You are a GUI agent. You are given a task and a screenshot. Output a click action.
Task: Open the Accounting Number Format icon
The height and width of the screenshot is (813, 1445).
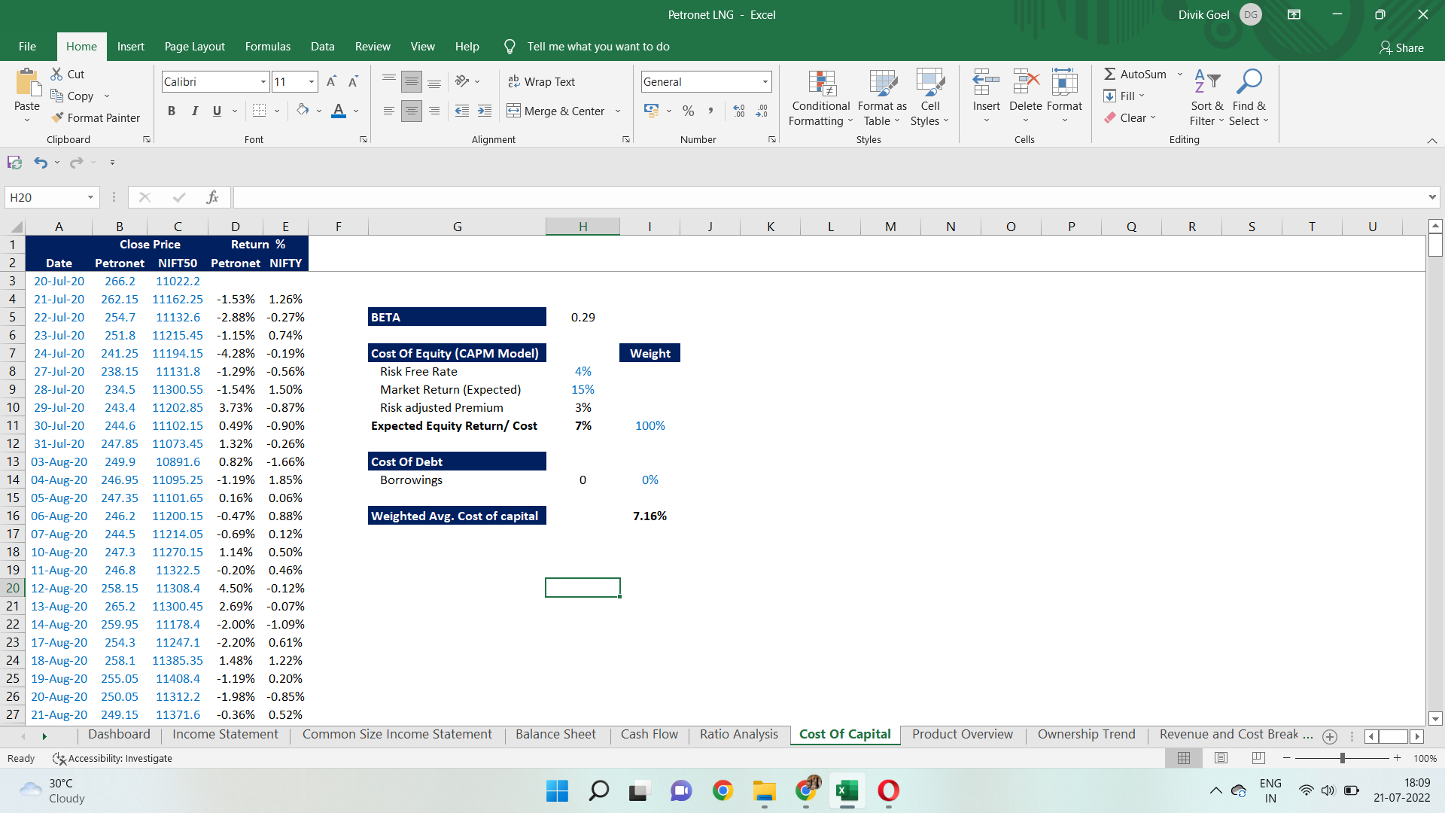tap(652, 111)
